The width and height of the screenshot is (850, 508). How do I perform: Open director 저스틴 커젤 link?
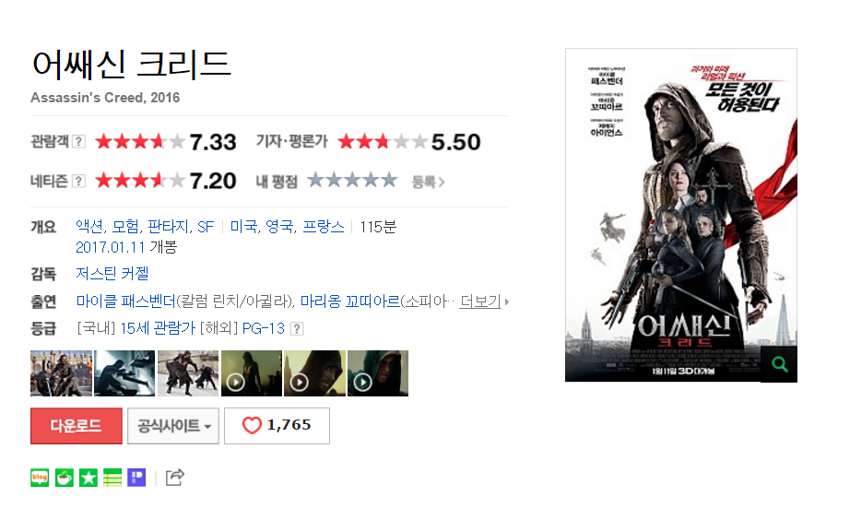pyautogui.click(x=112, y=273)
